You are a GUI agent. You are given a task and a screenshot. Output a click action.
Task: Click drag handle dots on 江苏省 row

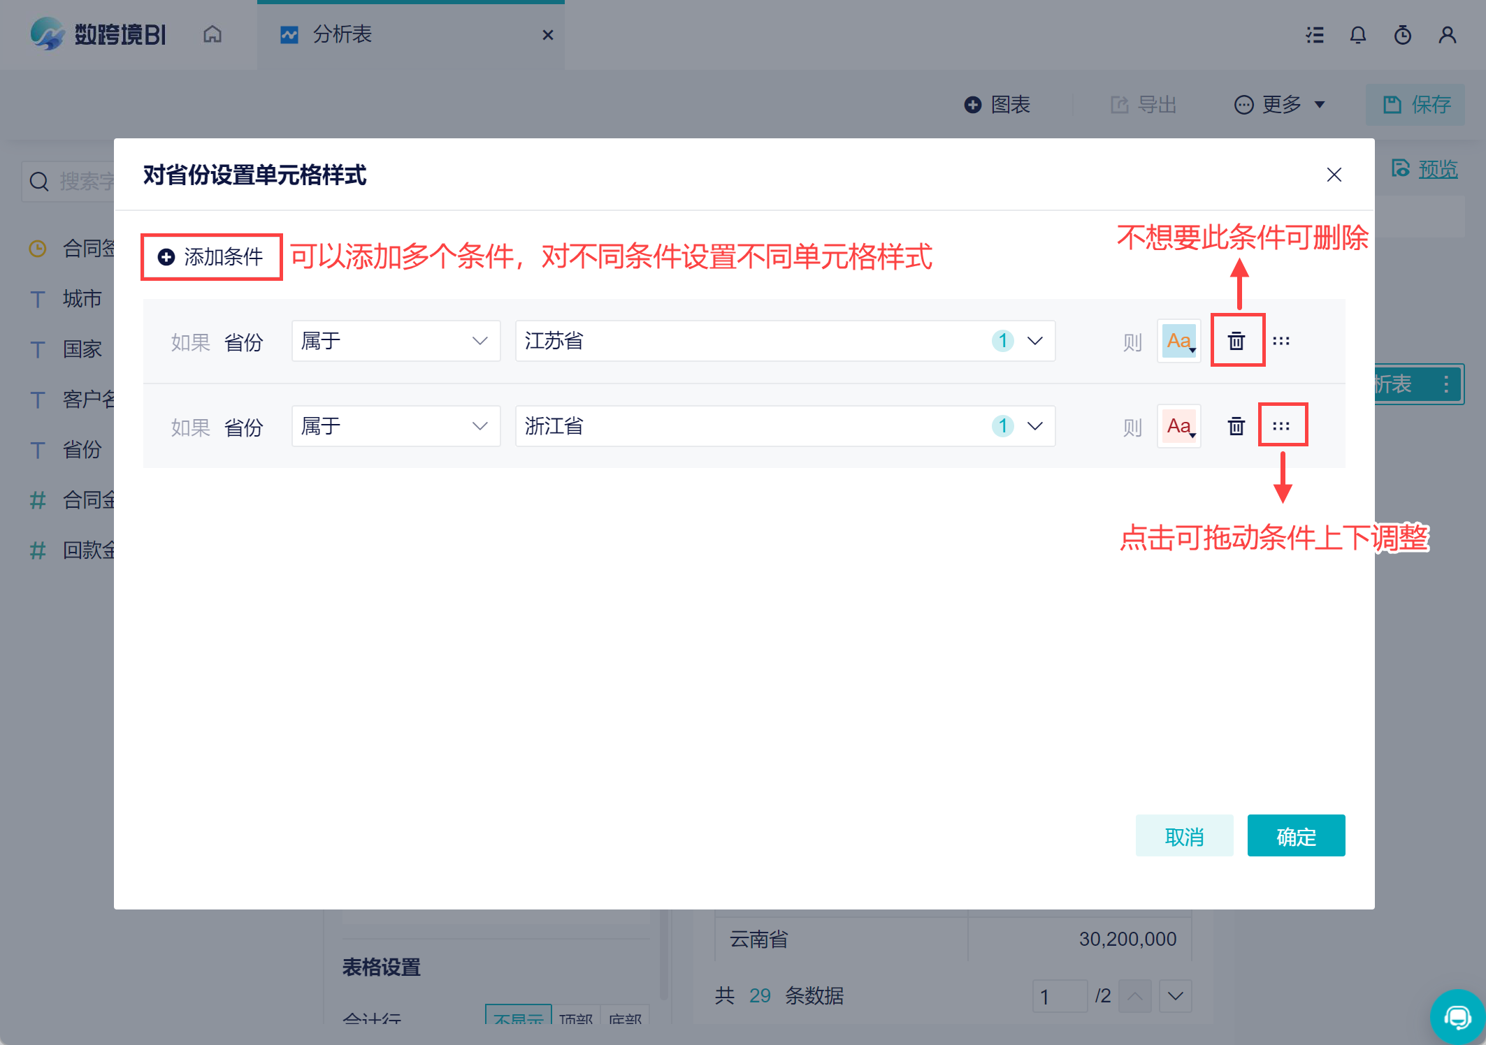pos(1281,341)
